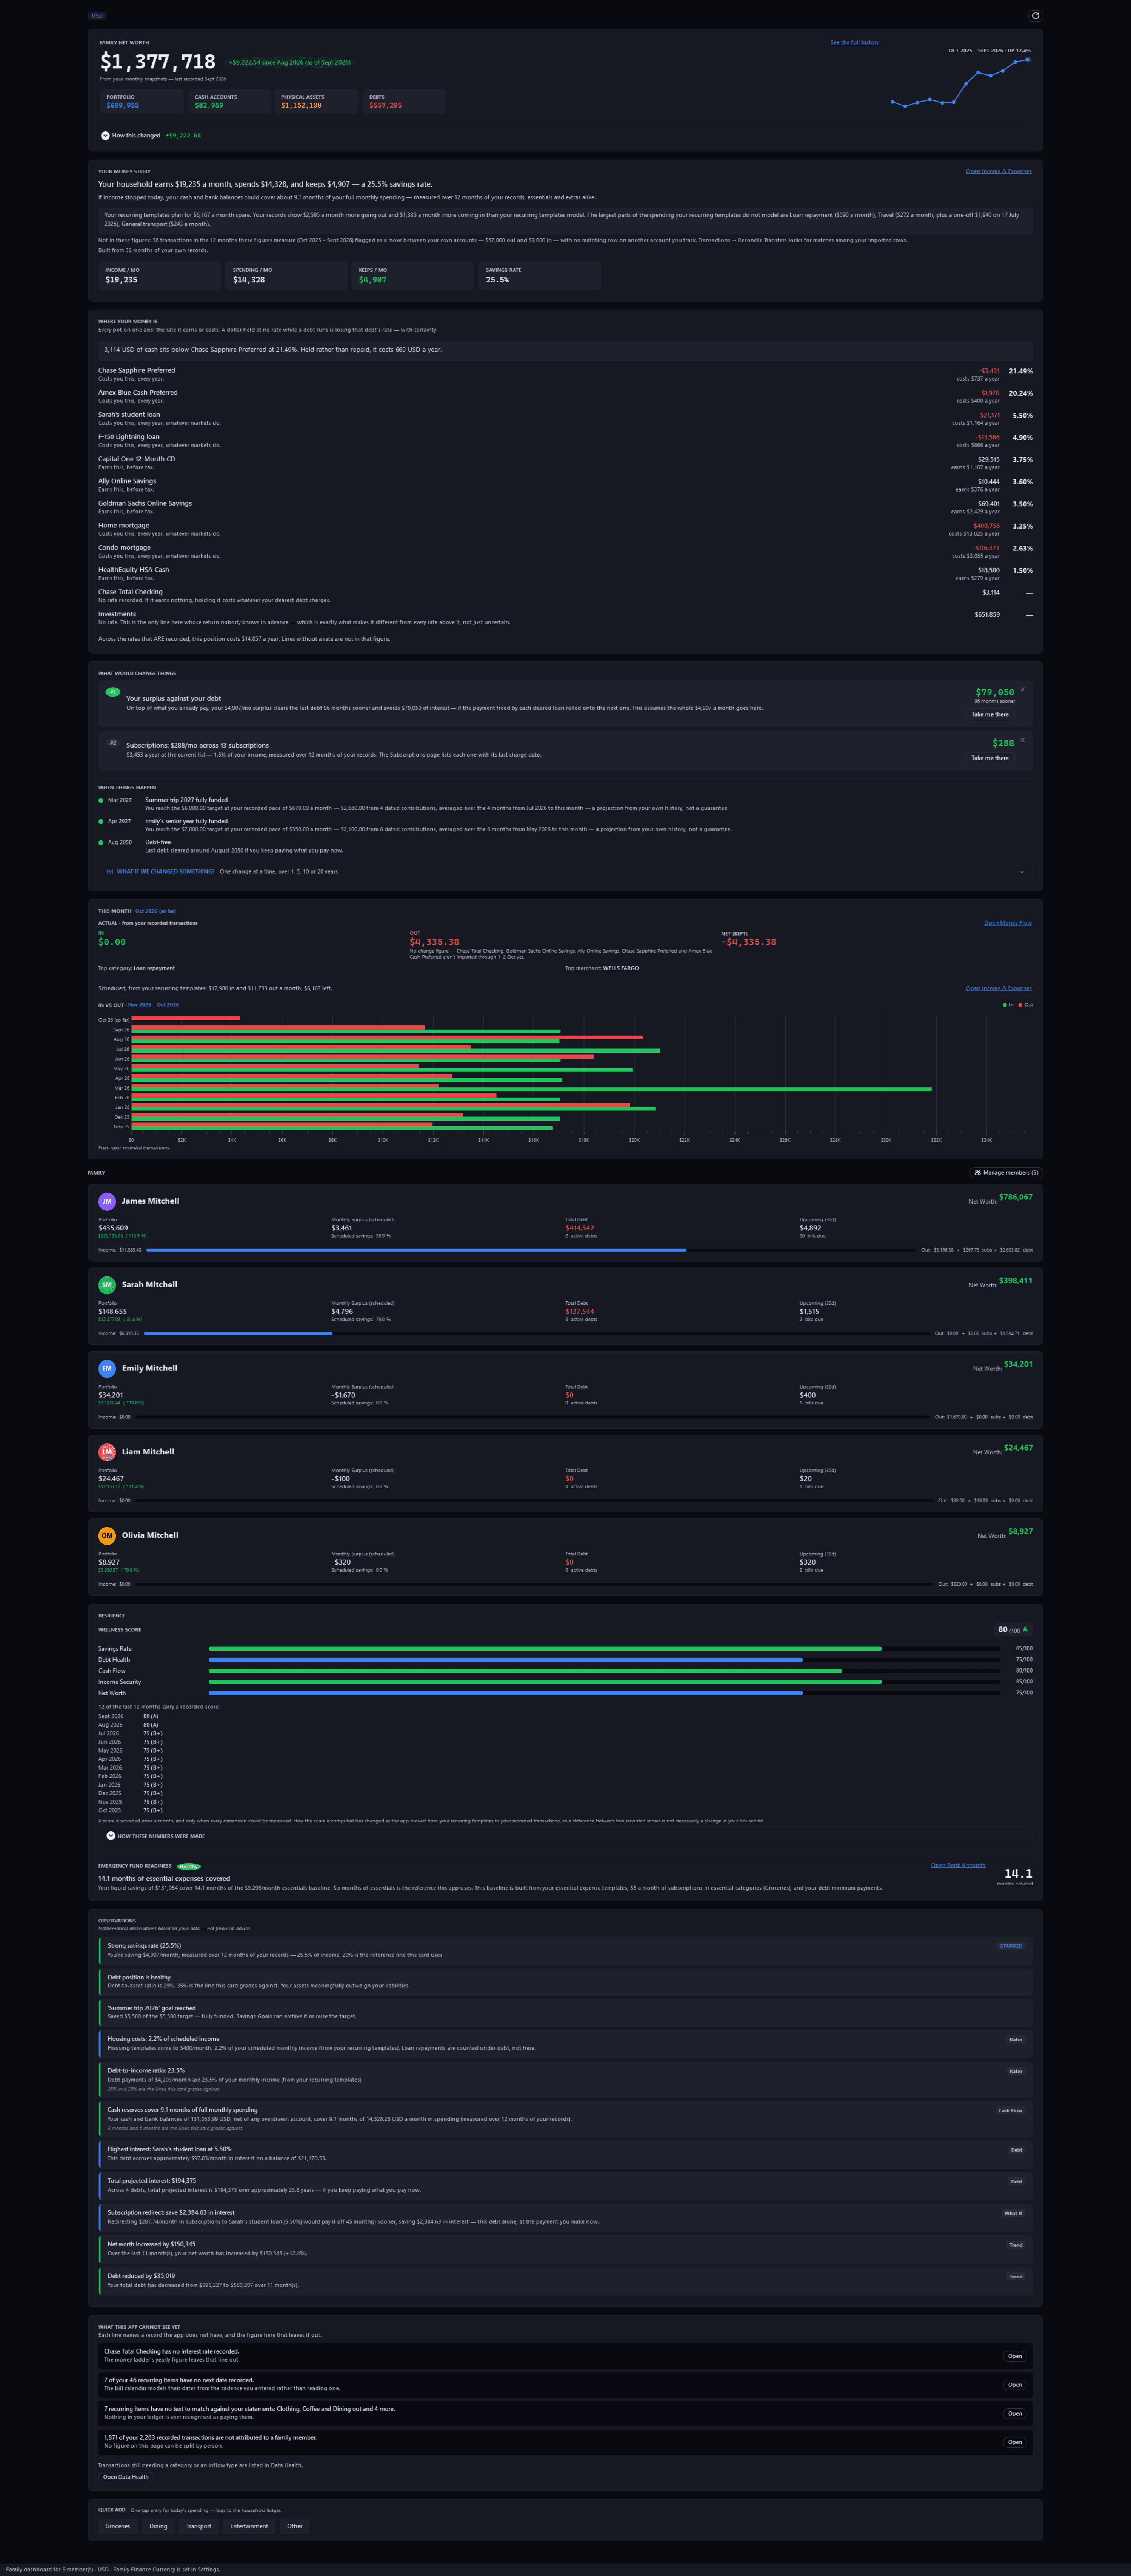Open the 'See the full history' link
The height and width of the screenshot is (2576, 1131).
854,42
